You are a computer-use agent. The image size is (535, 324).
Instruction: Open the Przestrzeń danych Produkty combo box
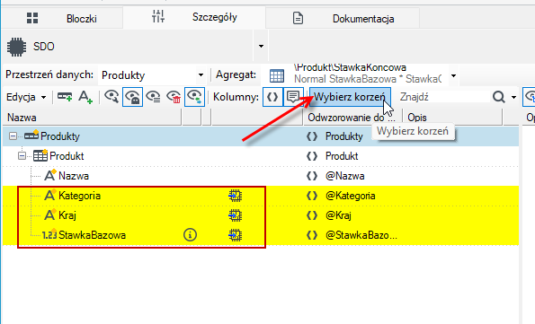[152, 75]
